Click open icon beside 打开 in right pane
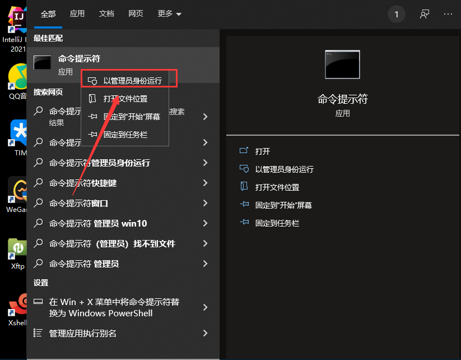 [x=244, y=151]
